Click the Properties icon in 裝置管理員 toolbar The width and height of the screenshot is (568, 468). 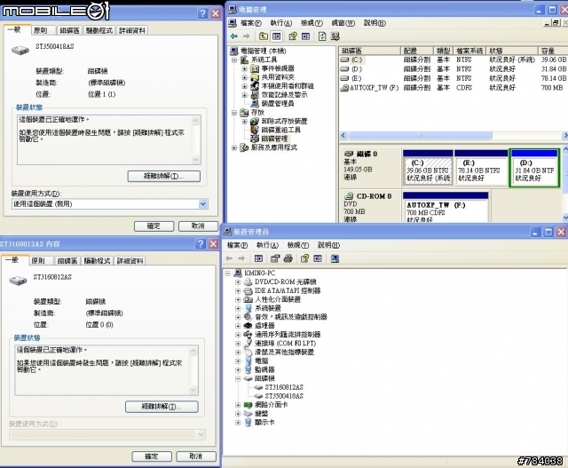click(275, 258)
